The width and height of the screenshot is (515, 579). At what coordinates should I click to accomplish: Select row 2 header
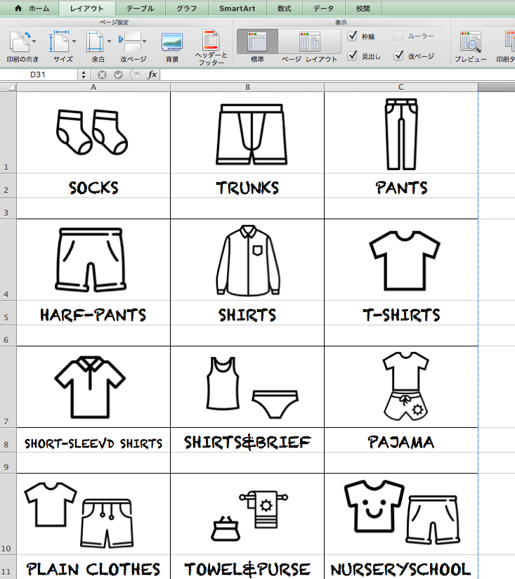tap(8, 186)
